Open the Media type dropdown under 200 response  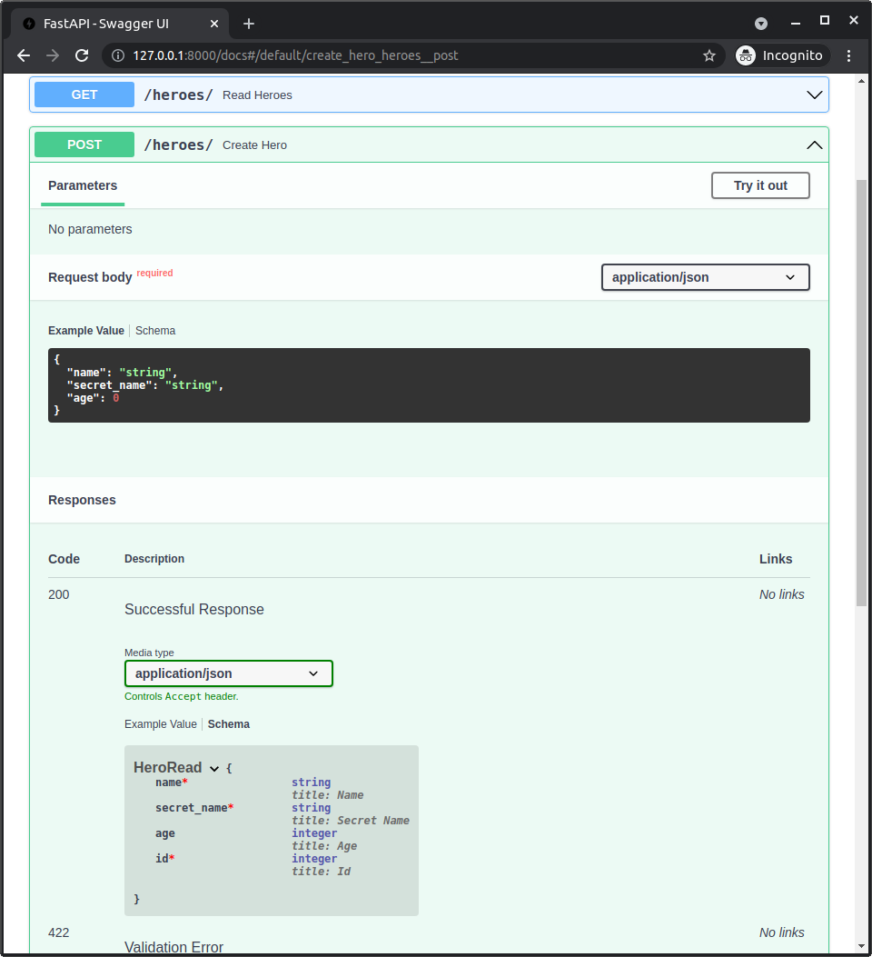pos(228,673)
